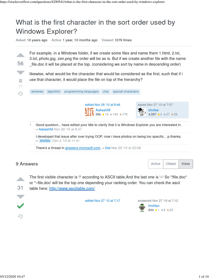209x279 pixels.
Task: Open limitfan's avatar image
Action: click(142, 208)
